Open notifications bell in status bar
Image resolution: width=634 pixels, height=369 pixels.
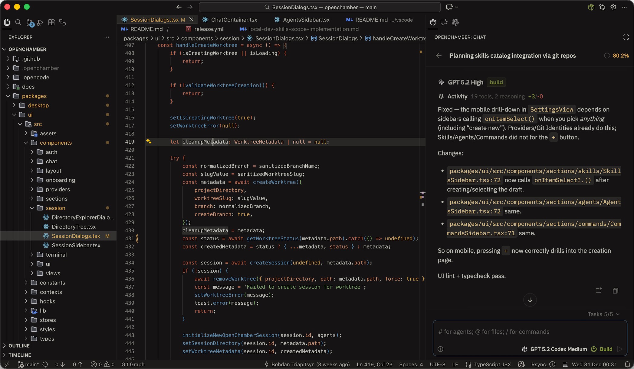(x=627, y=364)
